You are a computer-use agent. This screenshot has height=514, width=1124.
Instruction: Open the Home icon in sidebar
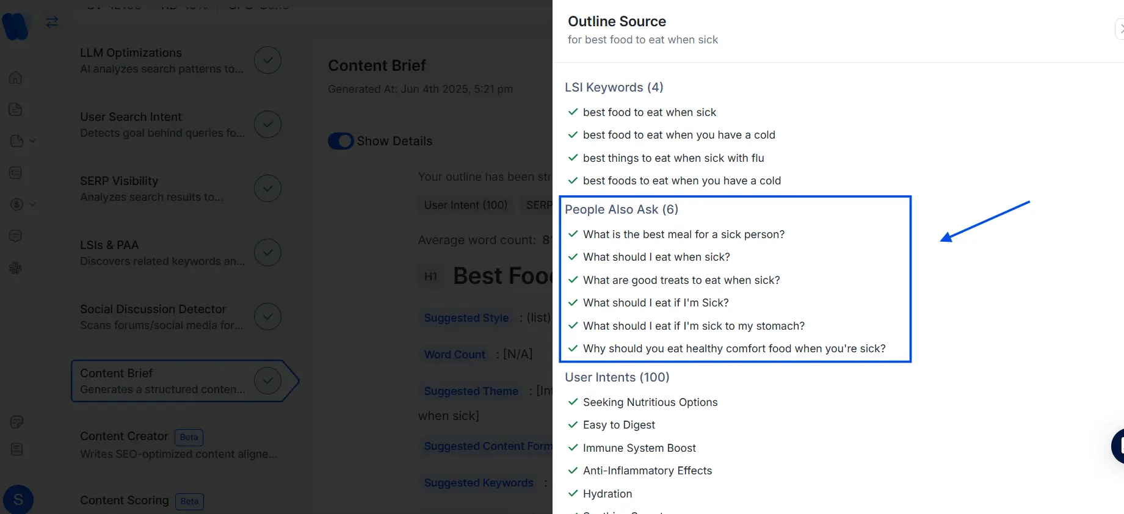click(x=15, y=78)
